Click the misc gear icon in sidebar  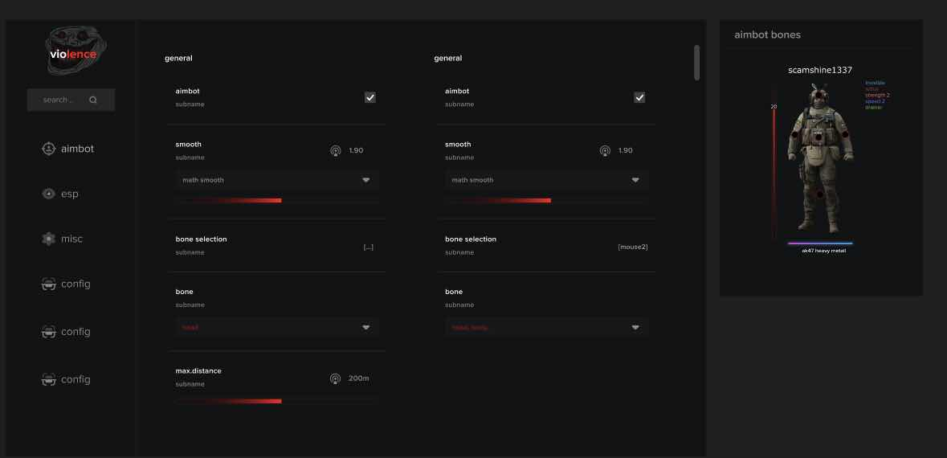[x=48, y=239]
